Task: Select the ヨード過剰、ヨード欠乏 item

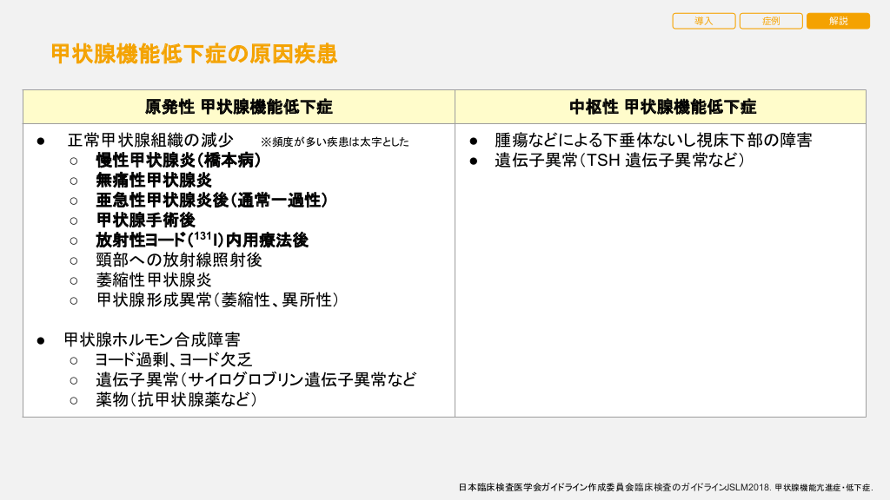Action: [174, 359]
